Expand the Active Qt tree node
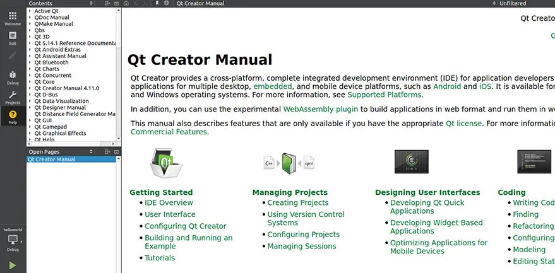Image resolution: width=555 pixels, height=273 pixels. 30,11
